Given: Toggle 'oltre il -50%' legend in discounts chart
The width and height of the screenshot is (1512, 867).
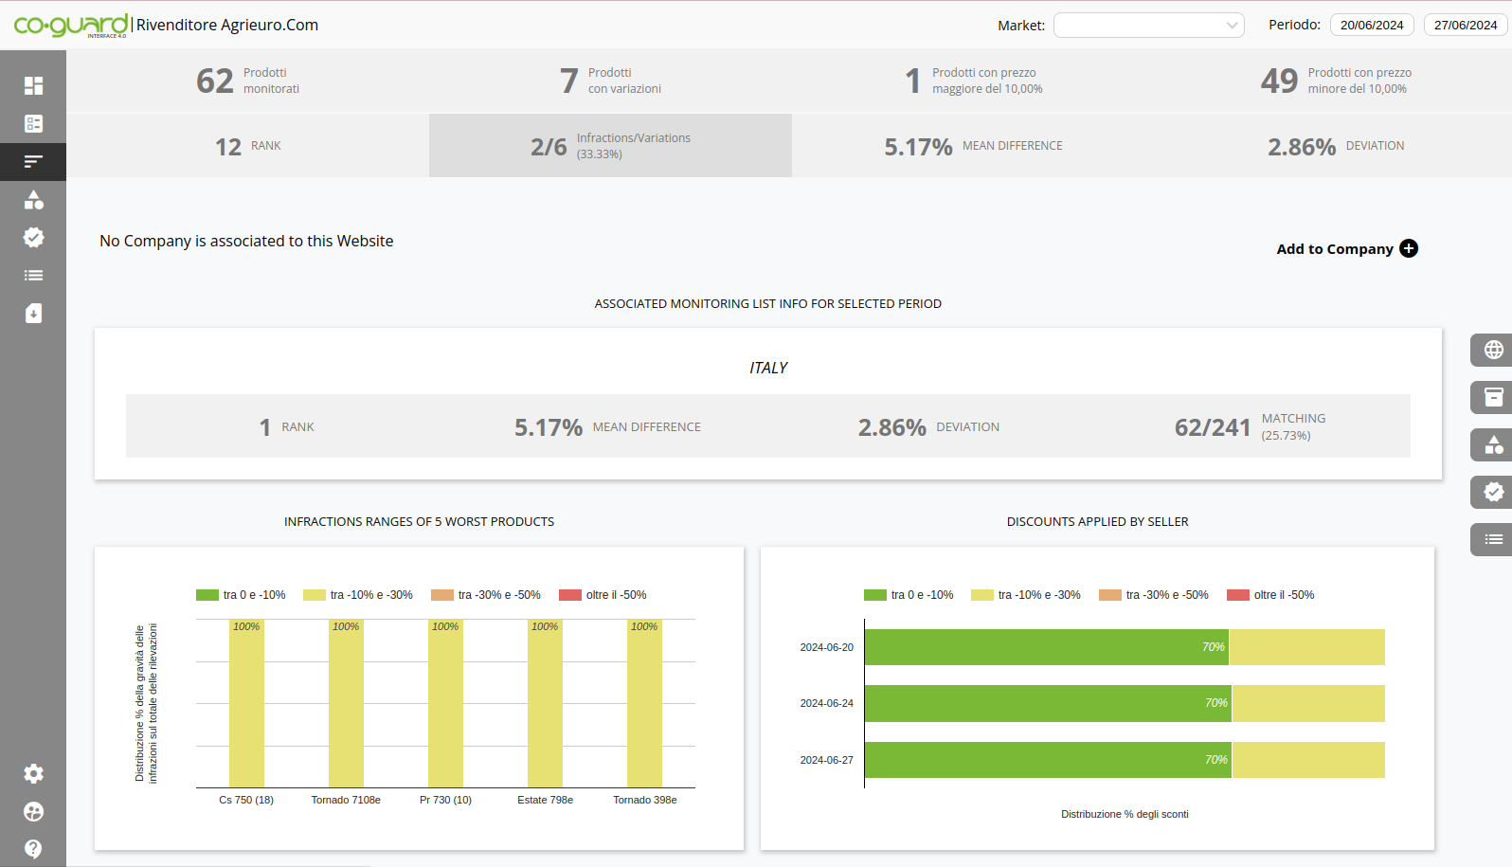Looking at the screenshot, I should (1270, 595).
